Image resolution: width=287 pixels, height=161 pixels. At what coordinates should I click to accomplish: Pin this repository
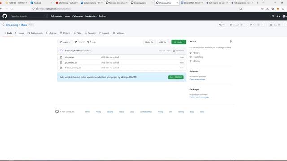tap(222, 25)
